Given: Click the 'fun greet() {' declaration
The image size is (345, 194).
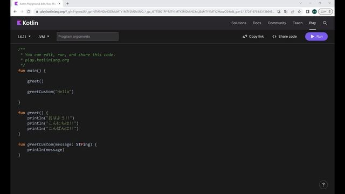Looking at the screenshot, I should click(33, 113).
